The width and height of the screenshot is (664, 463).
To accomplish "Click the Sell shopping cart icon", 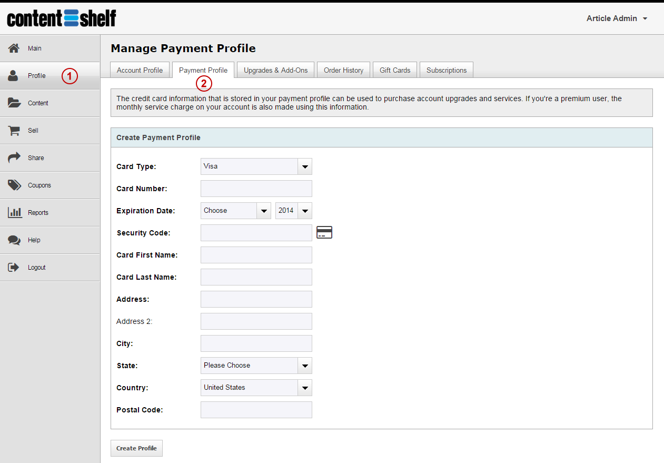I will pyautogui.click(x=14, y=131).
